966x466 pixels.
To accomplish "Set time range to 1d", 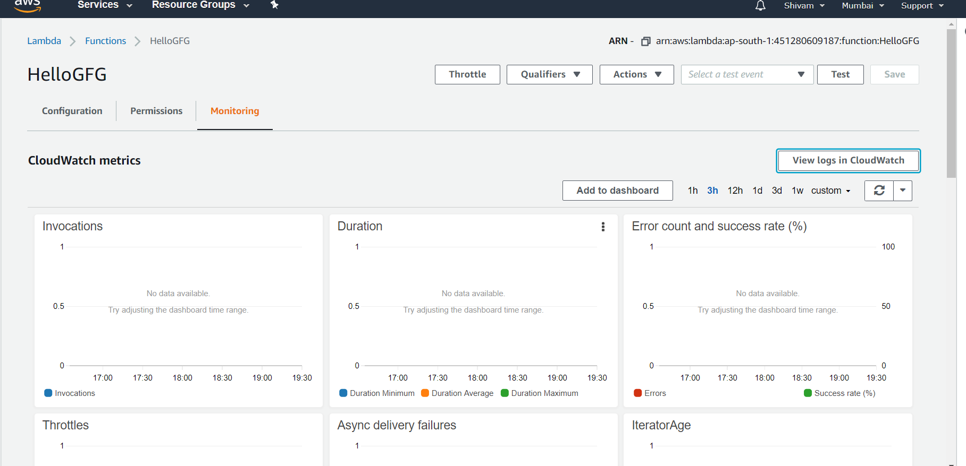I will tap(758, 191).
